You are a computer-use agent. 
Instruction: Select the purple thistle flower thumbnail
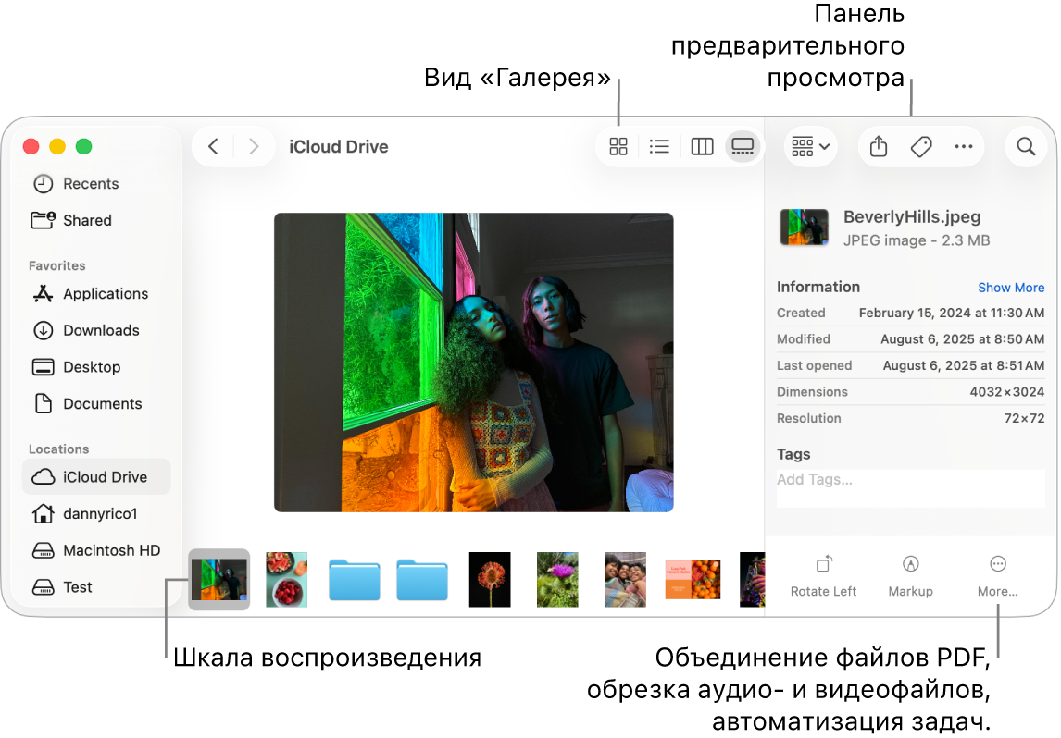(557, 579)
